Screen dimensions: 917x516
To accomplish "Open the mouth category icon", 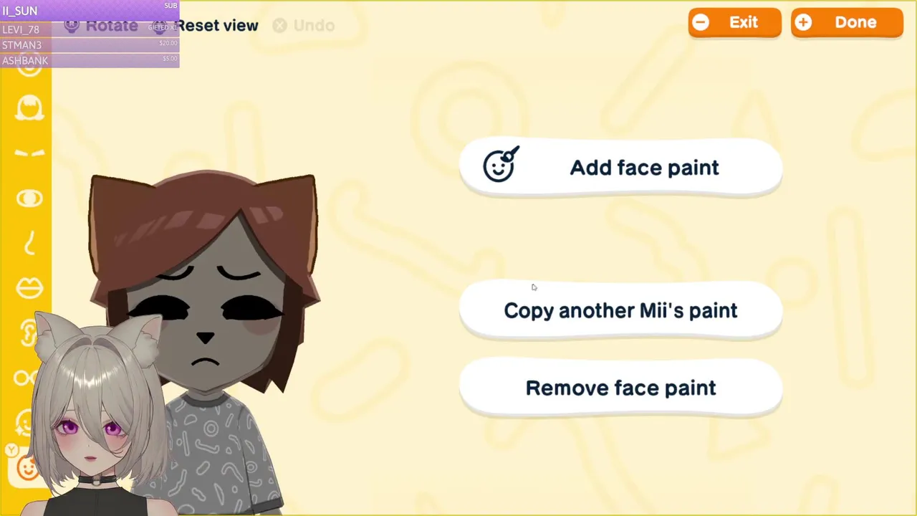I will 29,288.
